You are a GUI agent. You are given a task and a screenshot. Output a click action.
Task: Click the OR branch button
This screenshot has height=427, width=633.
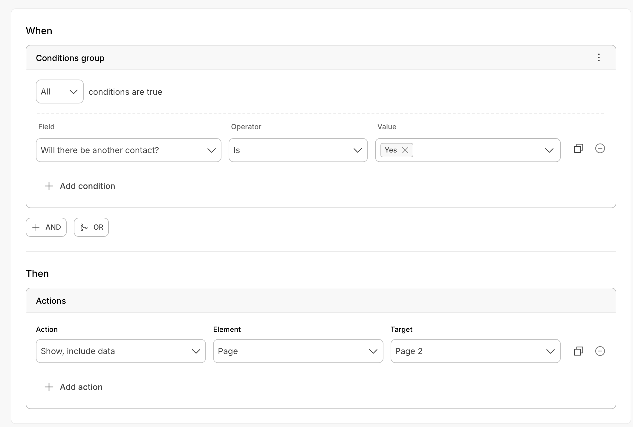[91, 227]
